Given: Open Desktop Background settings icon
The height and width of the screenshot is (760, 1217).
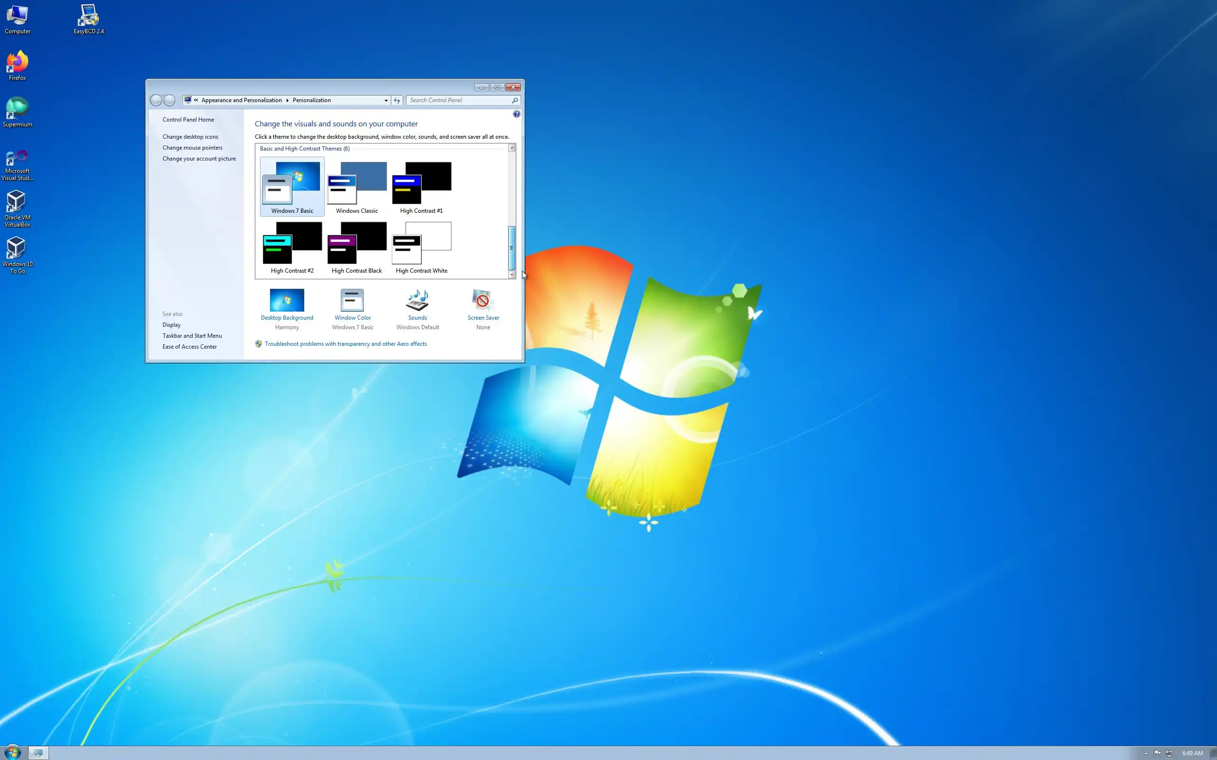Looking at the screenshot, I should 287,301.
